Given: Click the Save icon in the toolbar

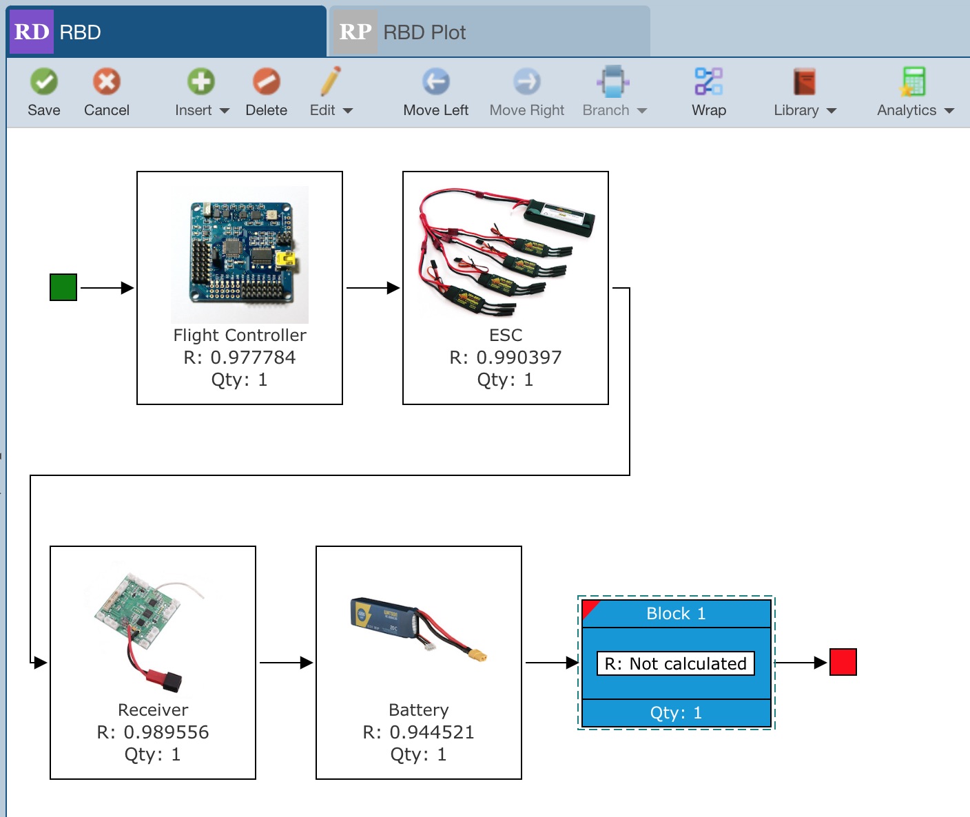Looking at the screenshot, I should tap(43, 81).
